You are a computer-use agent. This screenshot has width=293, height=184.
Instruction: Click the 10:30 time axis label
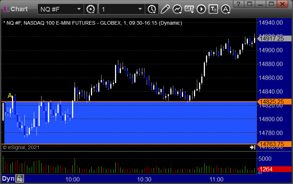click(144, 180)
